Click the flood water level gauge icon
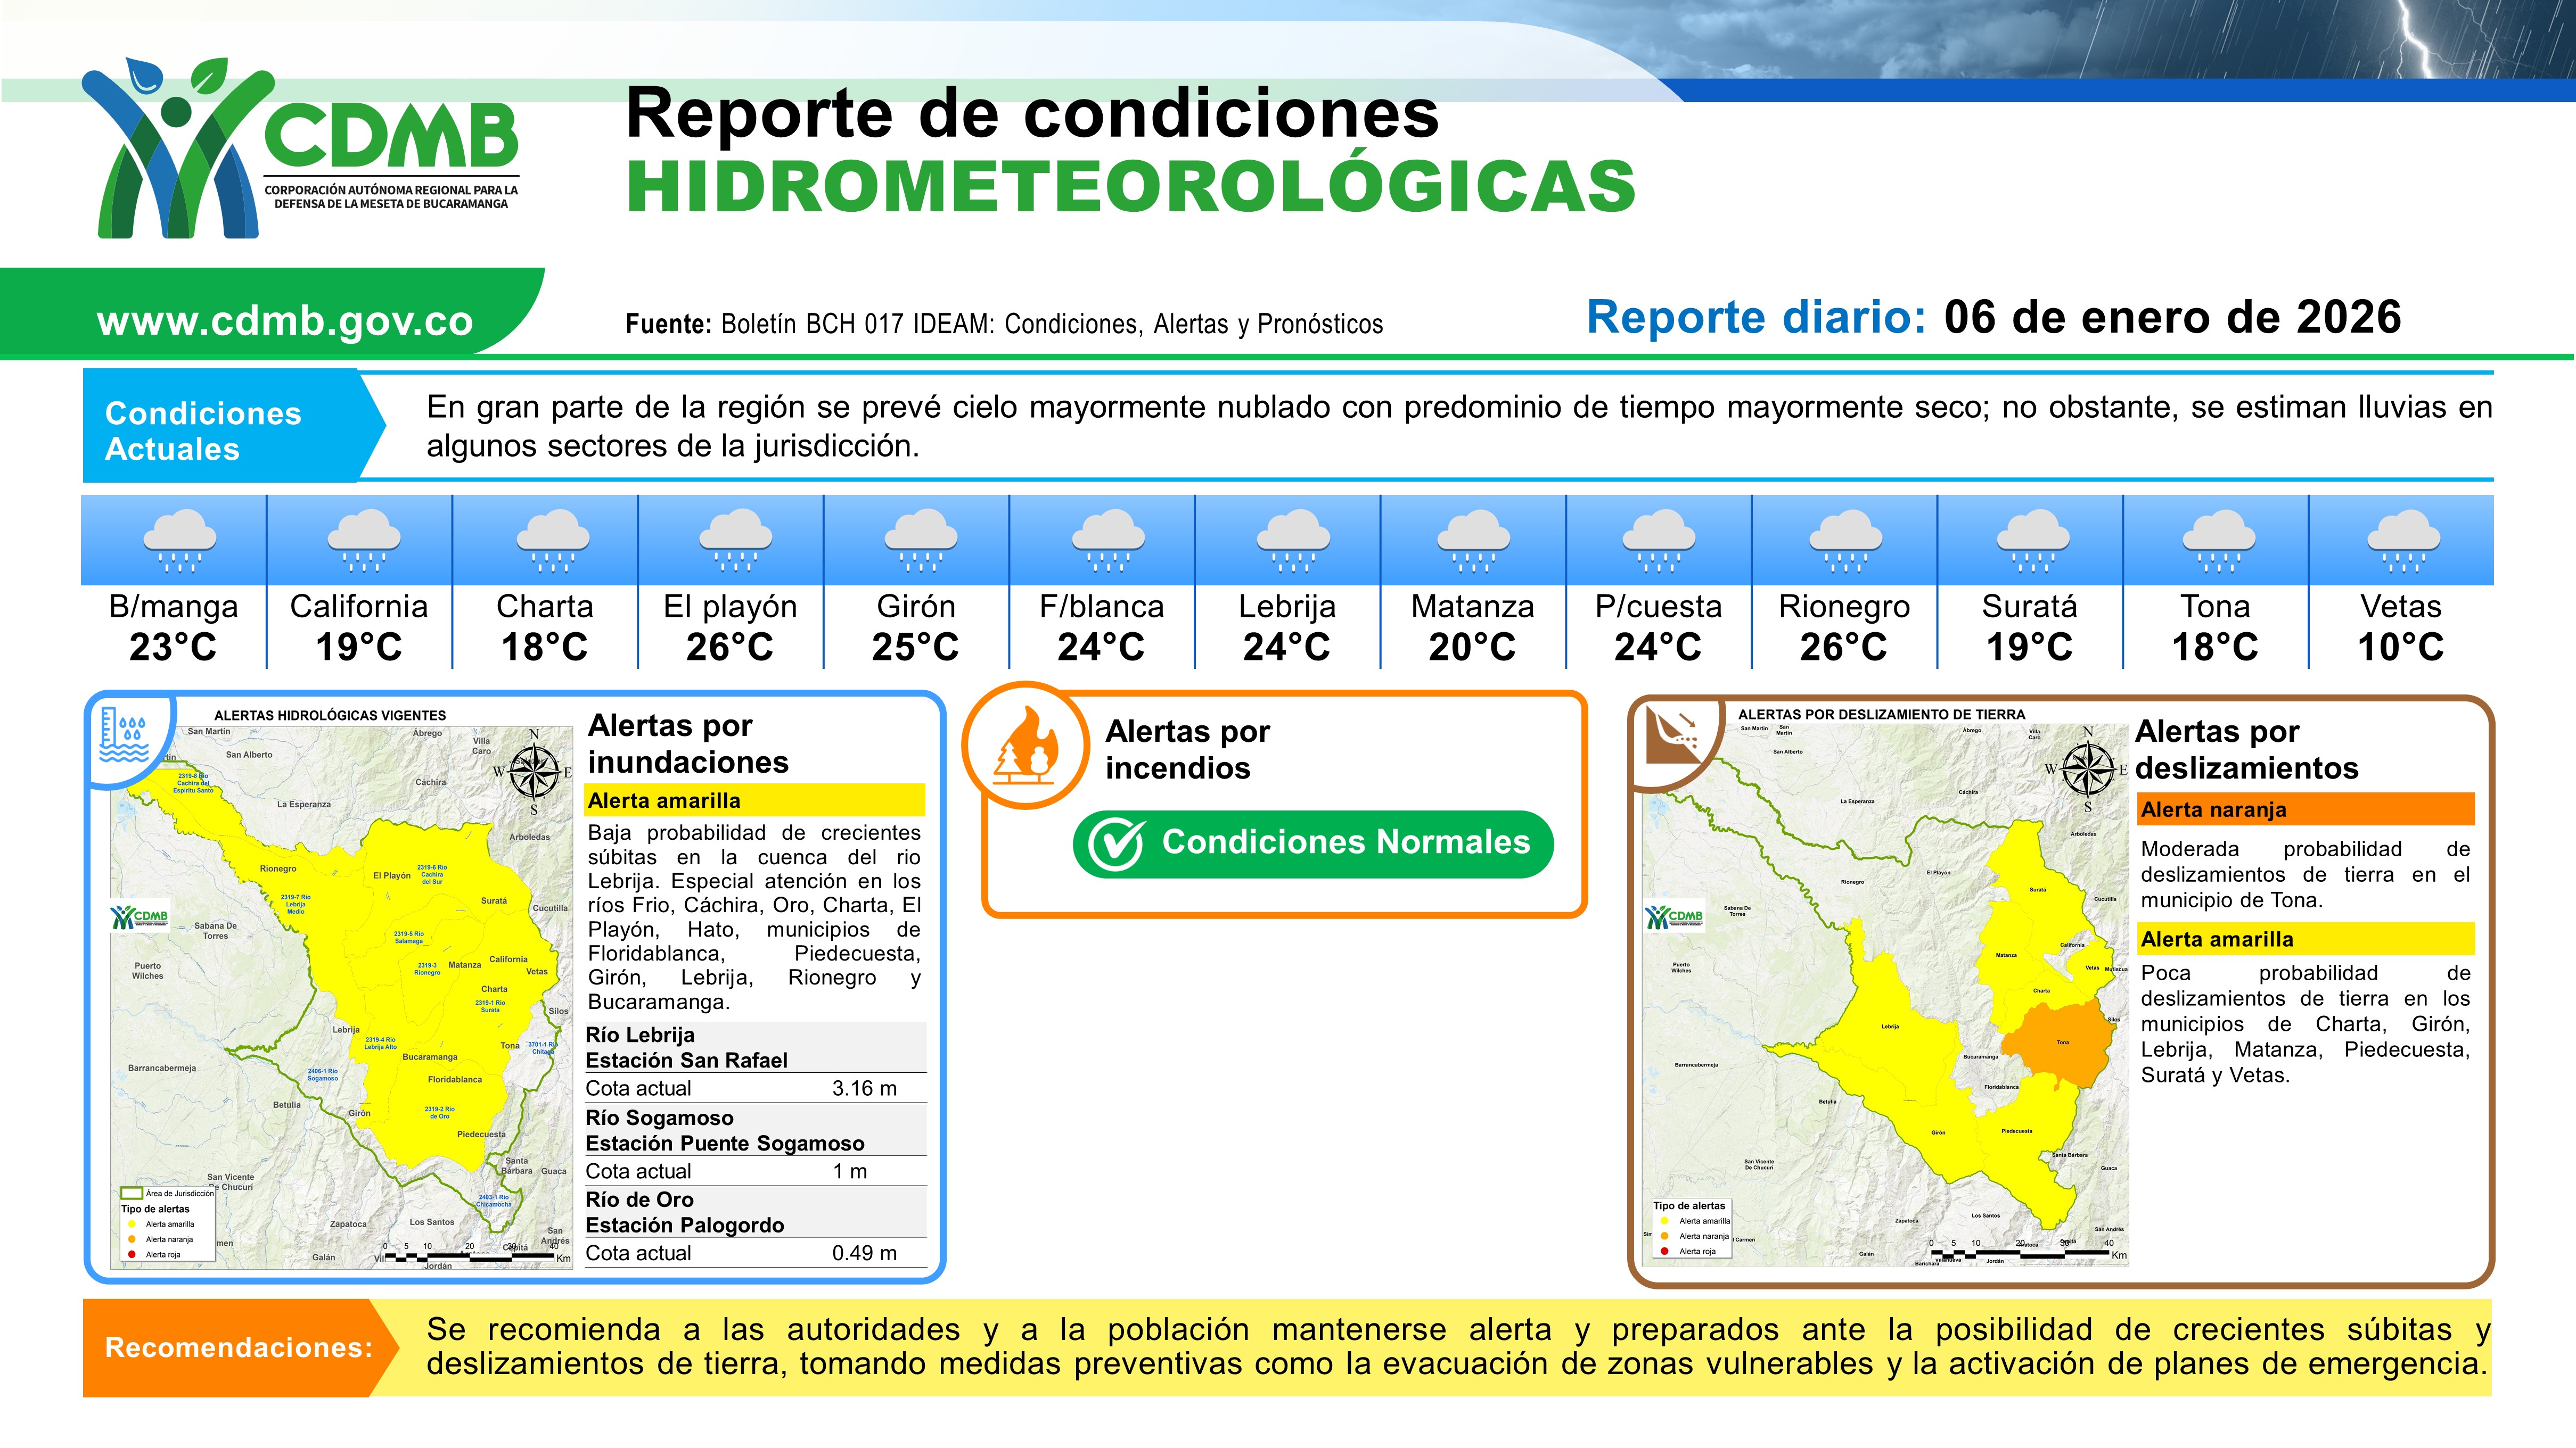The height and width of the screenshot is (1448, 2576). click(124, 735)
